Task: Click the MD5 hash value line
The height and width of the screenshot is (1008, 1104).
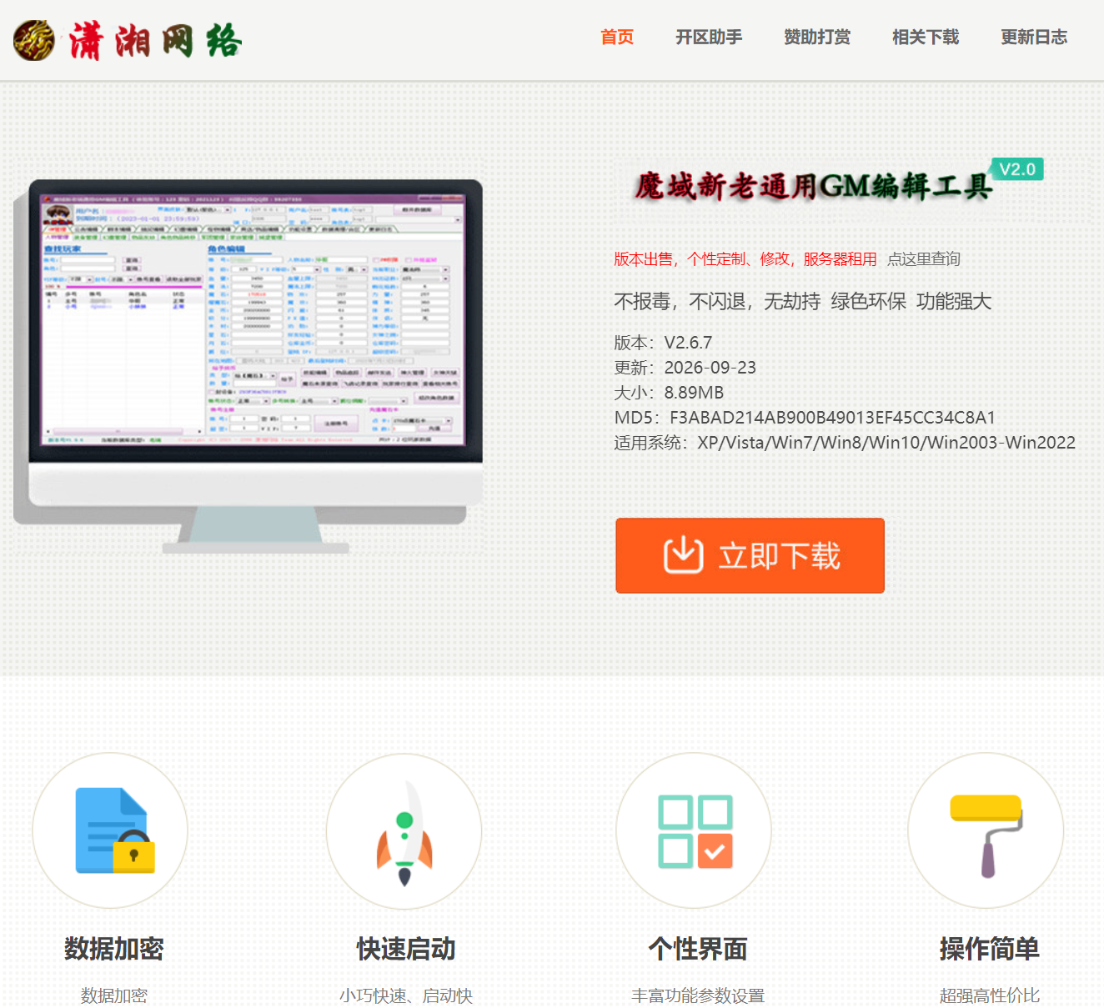Action: tap(805, 418)
